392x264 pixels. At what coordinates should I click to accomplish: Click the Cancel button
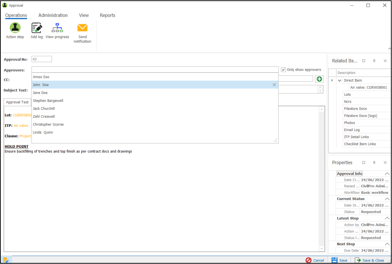[315, 260]
